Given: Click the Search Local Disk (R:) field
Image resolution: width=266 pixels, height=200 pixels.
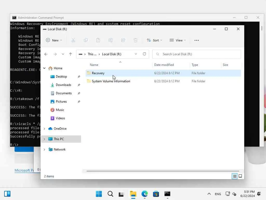Looking at the screenshot, I should click(196, 54).
